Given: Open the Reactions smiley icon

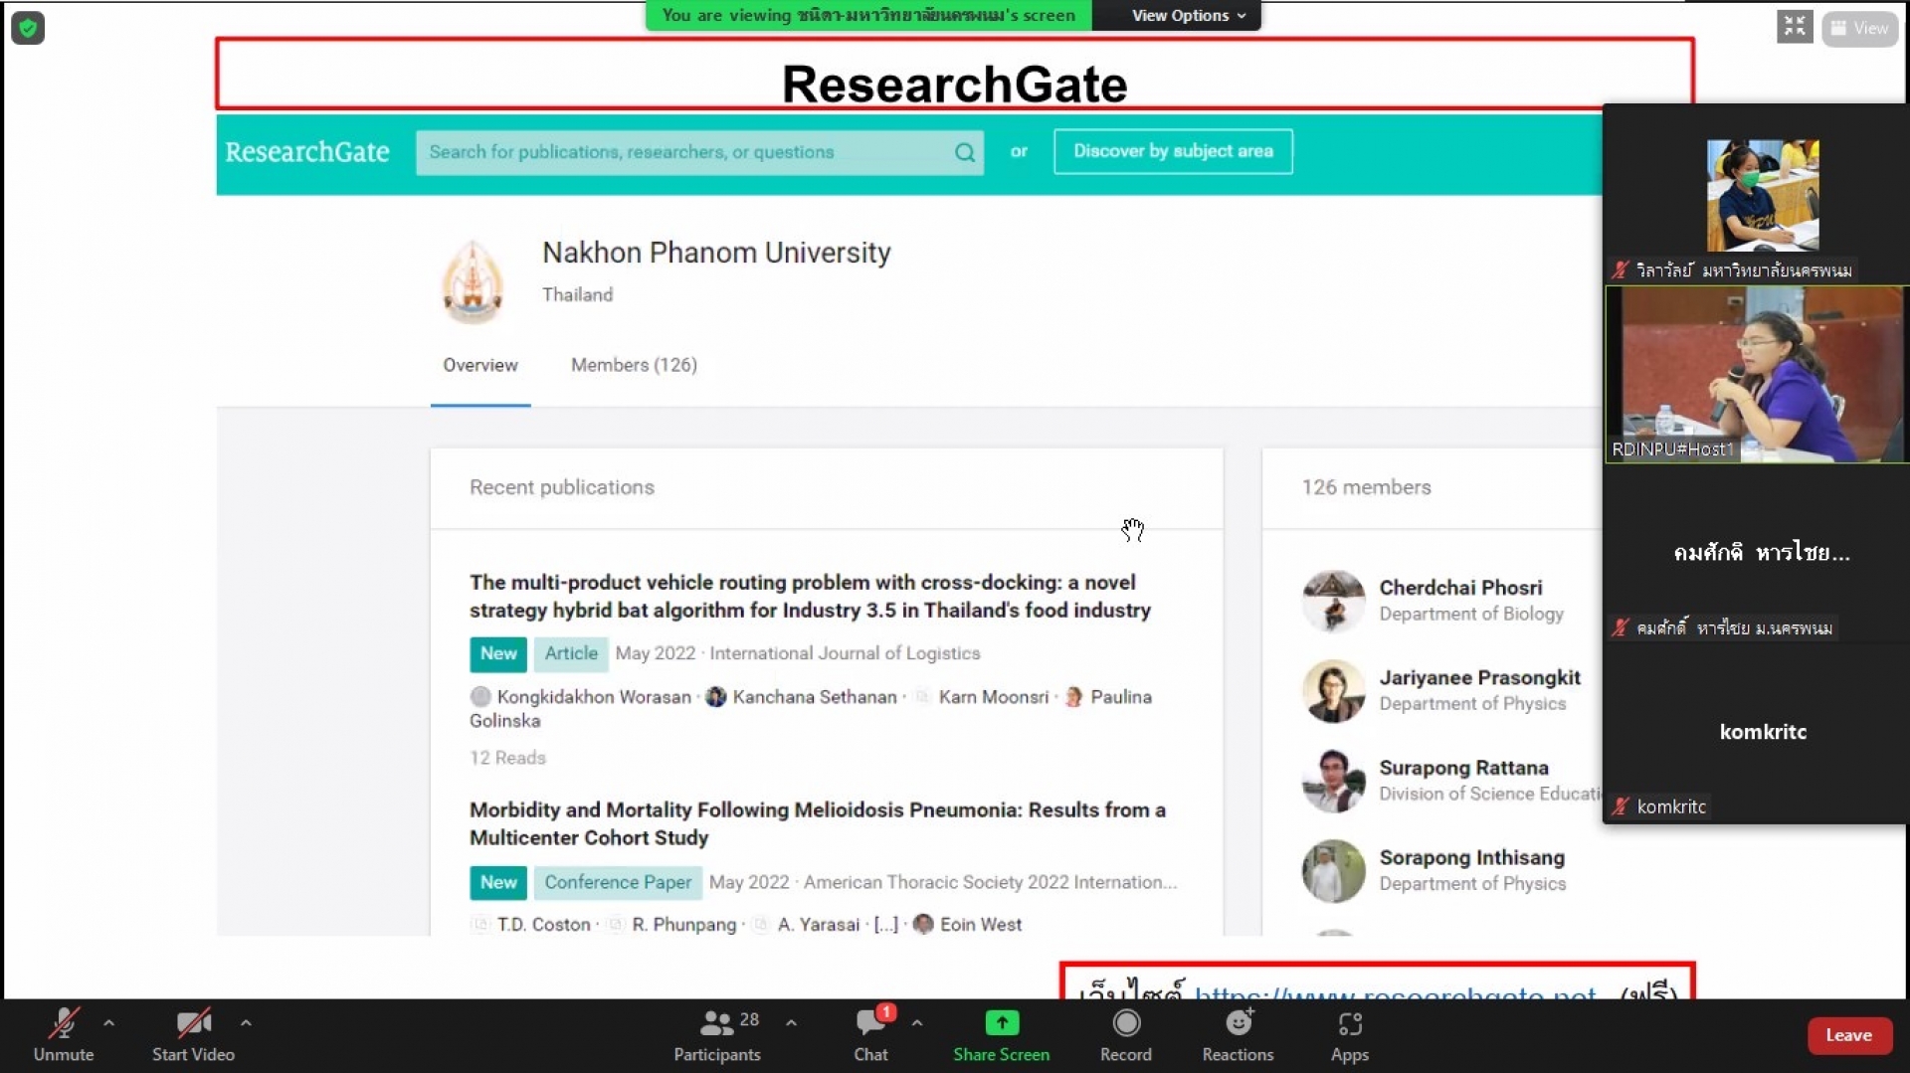Looking at the screenshot, I should point(1239,1022).
